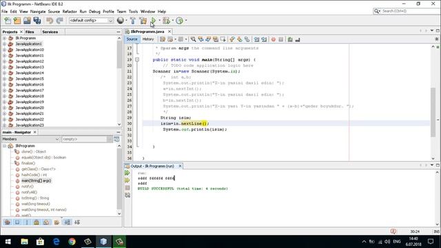
Task: Minimize the Projects panel
Action: 119,32
